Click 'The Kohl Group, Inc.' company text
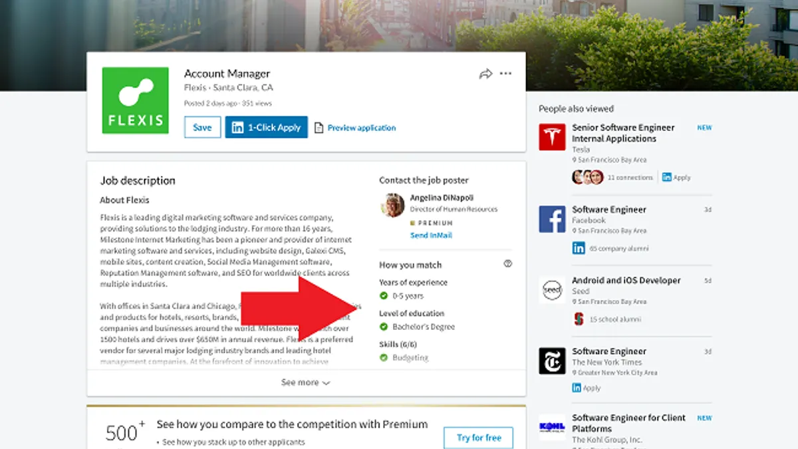 pyautogui.click(x=607, y=440)
